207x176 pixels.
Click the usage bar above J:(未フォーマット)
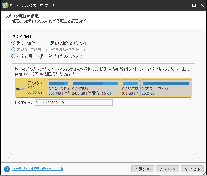(166, 83)
